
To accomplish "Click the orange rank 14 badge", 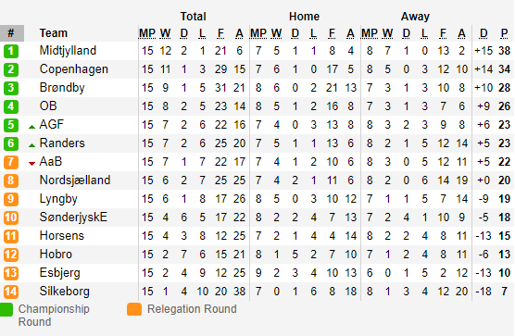I will 11,292.
